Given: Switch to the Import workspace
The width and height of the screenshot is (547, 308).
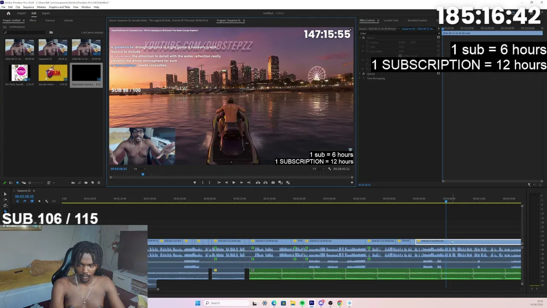Looking at the screenshot, I should (x=21, y=13).
